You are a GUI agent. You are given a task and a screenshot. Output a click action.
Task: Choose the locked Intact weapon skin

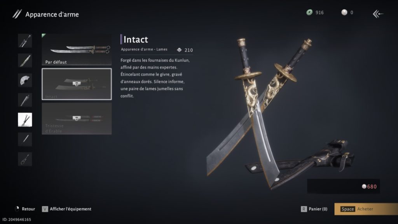pyautogui.click(x=77, y=84)
